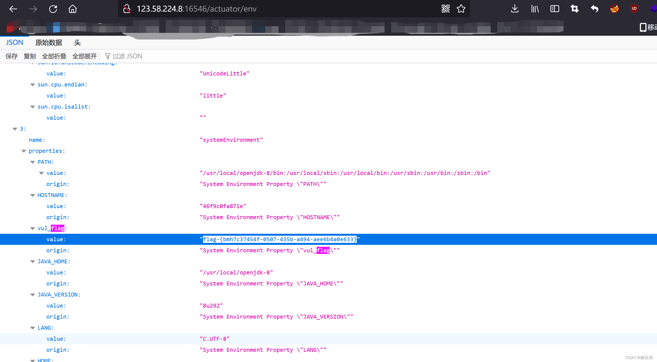Image resolution: width=657 pixels, height=362 pixels.
Task: Collapse the JAVA_VERSION node
Action: (x=33, y=295)
